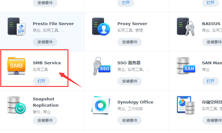
Task: Click the Presto File Server title
Action: tap(53, 24)
